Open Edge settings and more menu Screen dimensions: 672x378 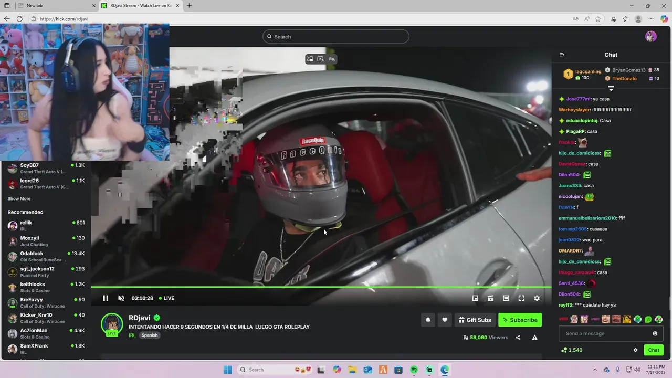[651, 19]
